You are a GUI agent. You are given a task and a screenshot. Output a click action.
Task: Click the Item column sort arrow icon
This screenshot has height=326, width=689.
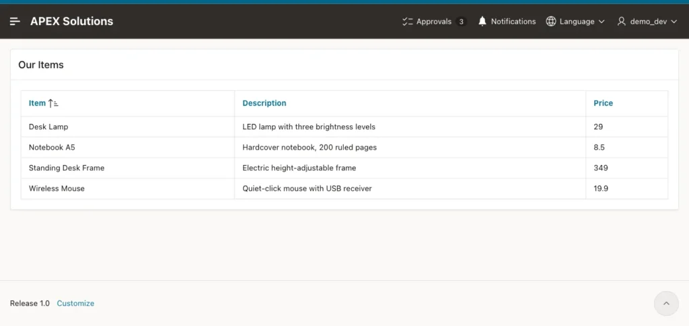[53, 103]
